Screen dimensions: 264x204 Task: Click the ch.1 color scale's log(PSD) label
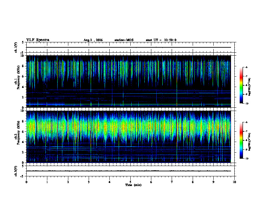pyautogui.click(x=249, y=87)
